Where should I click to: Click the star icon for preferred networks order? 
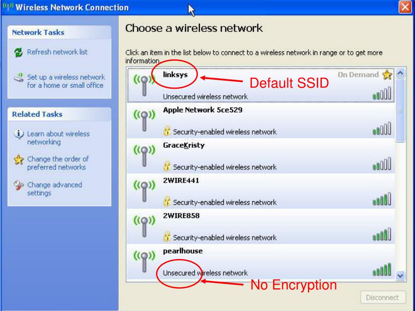19,160
